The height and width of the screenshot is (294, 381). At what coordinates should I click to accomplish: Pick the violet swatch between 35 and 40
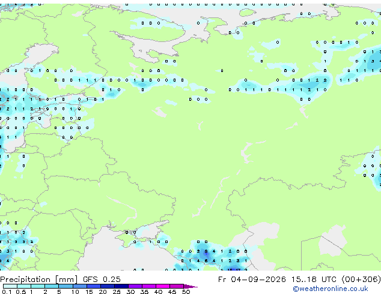[149, 286]
